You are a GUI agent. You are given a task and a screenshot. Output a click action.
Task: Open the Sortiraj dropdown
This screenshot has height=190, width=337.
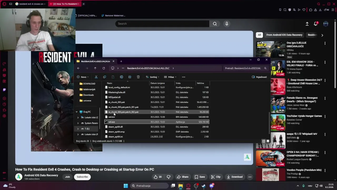click(x=152, y=77)
